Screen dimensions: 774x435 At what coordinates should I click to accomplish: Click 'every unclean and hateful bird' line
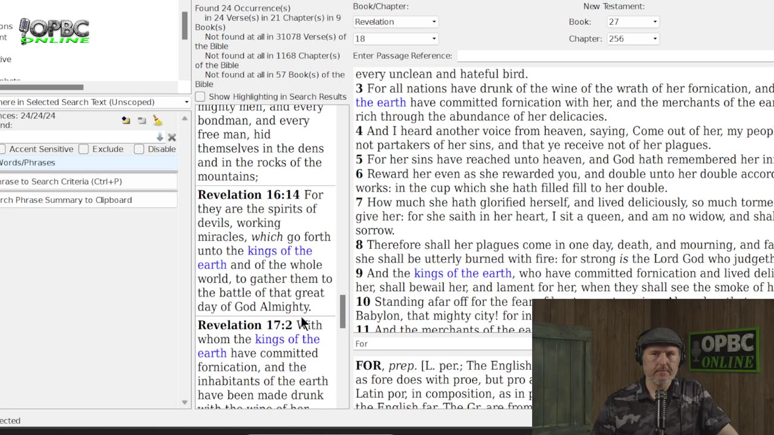[x=442, y=74]
